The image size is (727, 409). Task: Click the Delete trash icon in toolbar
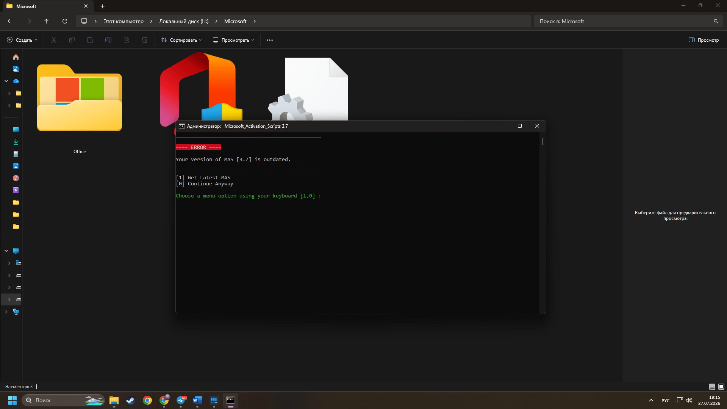point(145,40)
